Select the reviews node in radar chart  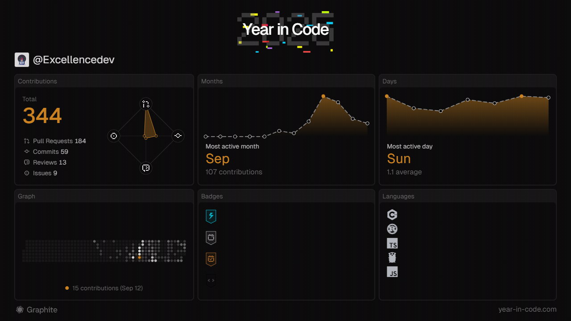[146, 168]
